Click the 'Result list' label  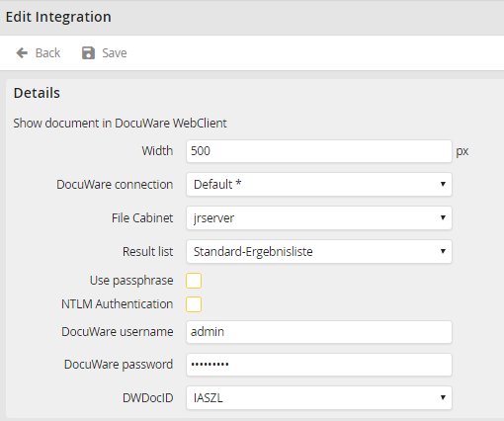148,252
